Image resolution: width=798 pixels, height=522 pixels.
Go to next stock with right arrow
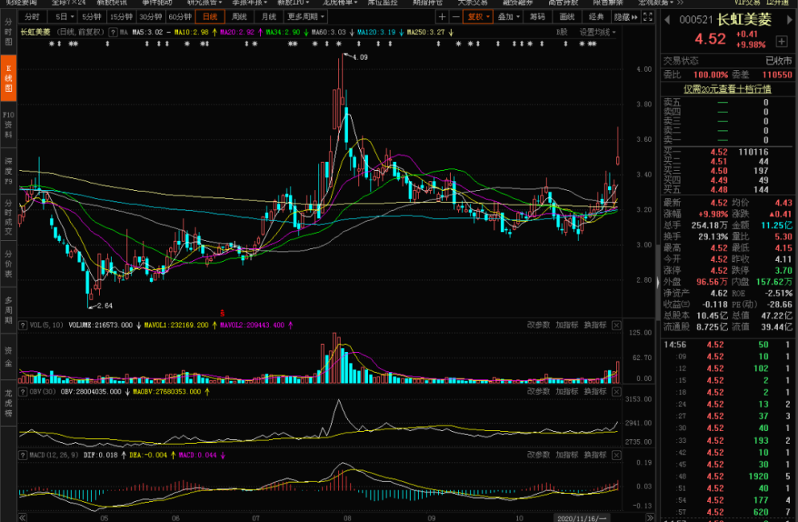point(789,20)
